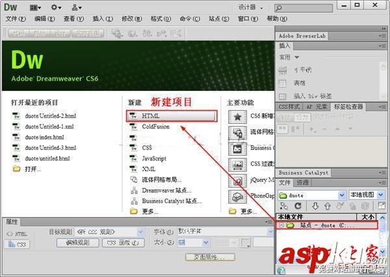This screenshot has width=390, height=277.
Task: Click 更多... under the 主要功能 column
Action: tap(248, 211)
